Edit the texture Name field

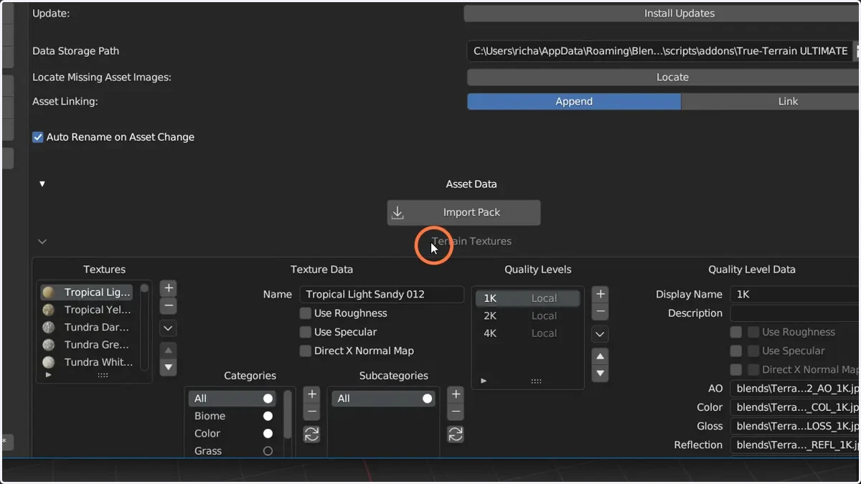tap(382, 295)
